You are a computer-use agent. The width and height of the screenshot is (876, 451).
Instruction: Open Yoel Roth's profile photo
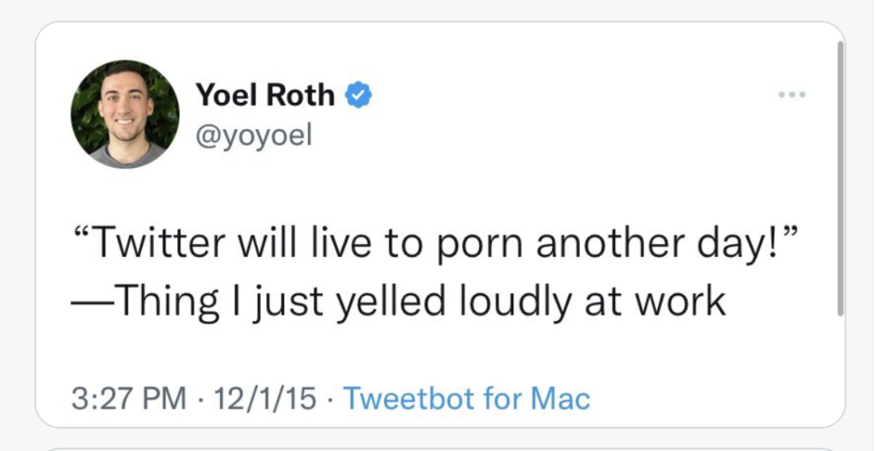click(x=125, y=114)
